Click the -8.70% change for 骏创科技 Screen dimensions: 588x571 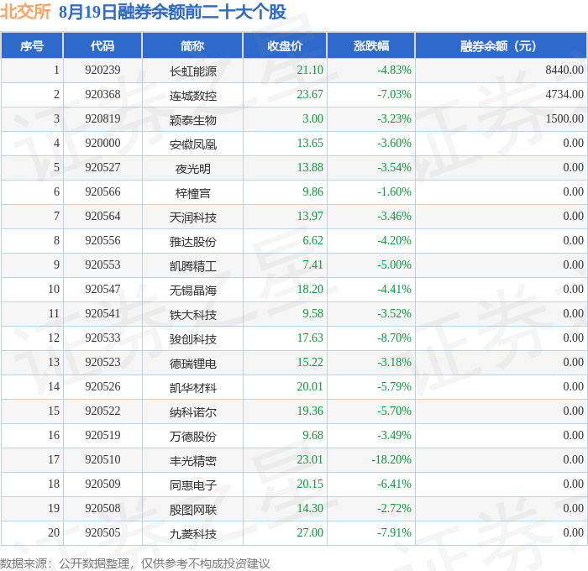tap(394, 338)
